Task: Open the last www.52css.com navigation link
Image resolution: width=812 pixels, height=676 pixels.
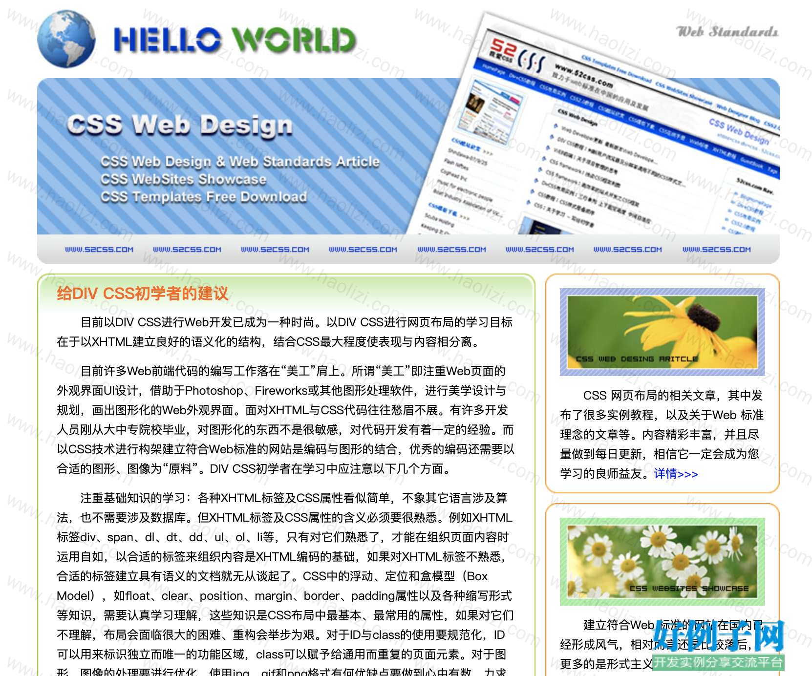Action: pos(717,250)
